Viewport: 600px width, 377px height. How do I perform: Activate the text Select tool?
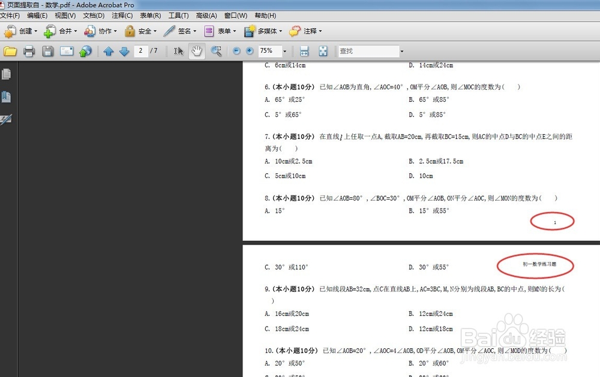point(178,51)
